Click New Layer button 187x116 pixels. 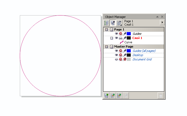[x=106, y=96]
